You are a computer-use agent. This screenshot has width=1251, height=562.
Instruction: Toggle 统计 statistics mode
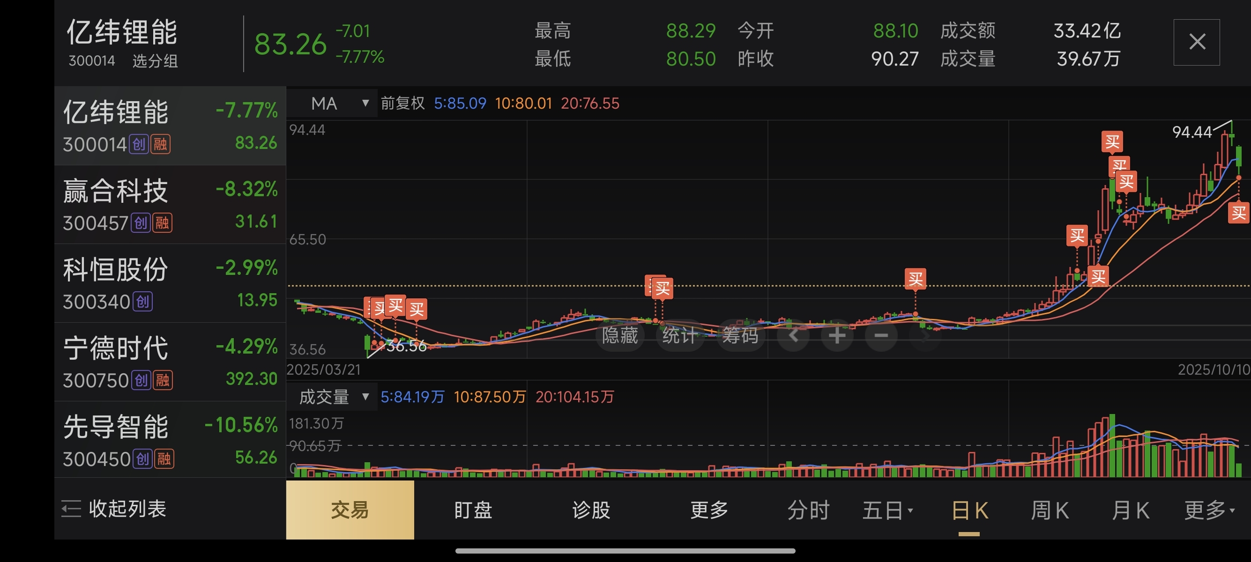tap(679, 335)
